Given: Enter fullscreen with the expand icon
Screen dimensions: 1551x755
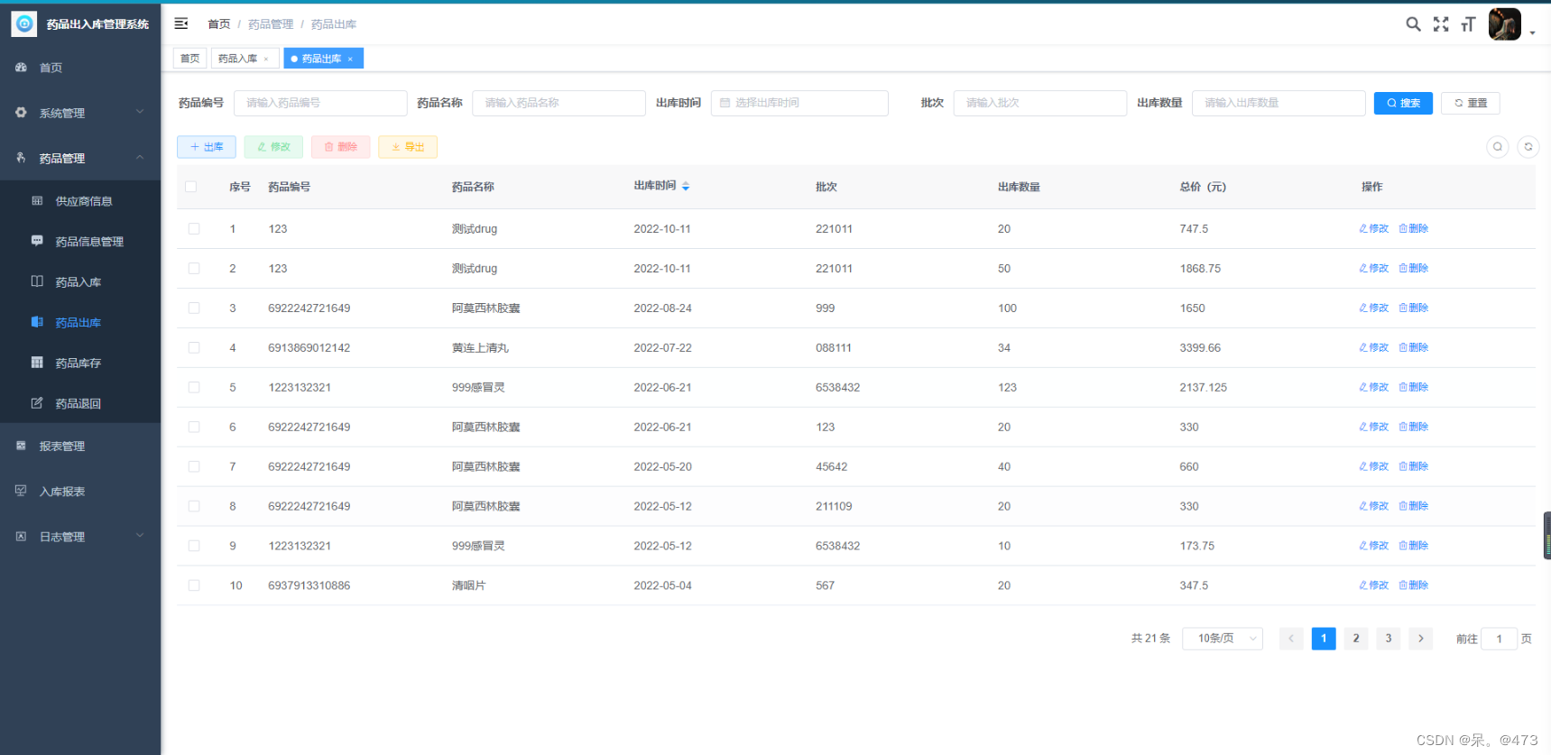Looking at the screenshot, I should [1441, 24].
